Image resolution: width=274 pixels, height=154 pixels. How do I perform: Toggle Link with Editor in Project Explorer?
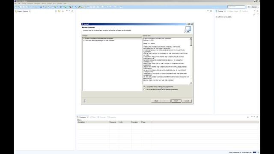[x=59, y=12]
